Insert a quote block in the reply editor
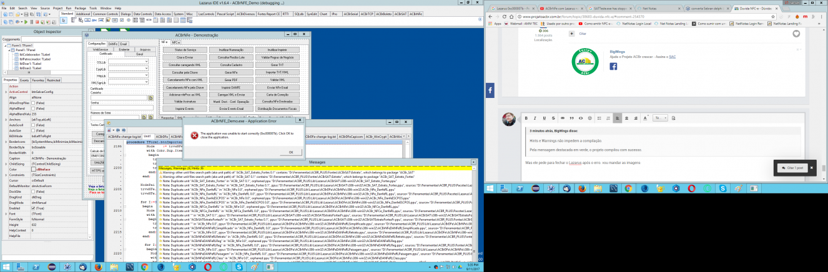Image resolution: width=828 pixels, height=272 pixels. (572, 118)
